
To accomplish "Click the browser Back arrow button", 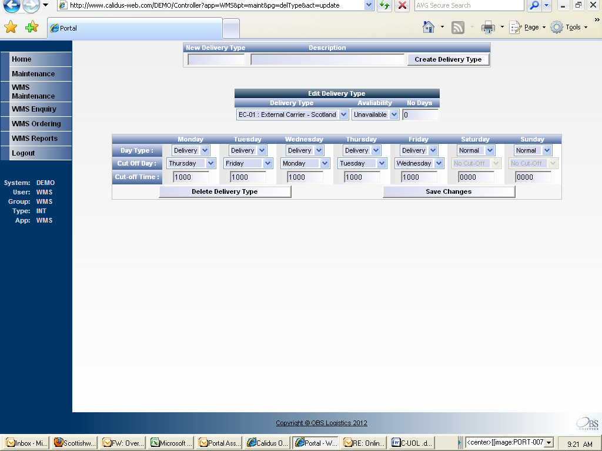I will [12, 5].
